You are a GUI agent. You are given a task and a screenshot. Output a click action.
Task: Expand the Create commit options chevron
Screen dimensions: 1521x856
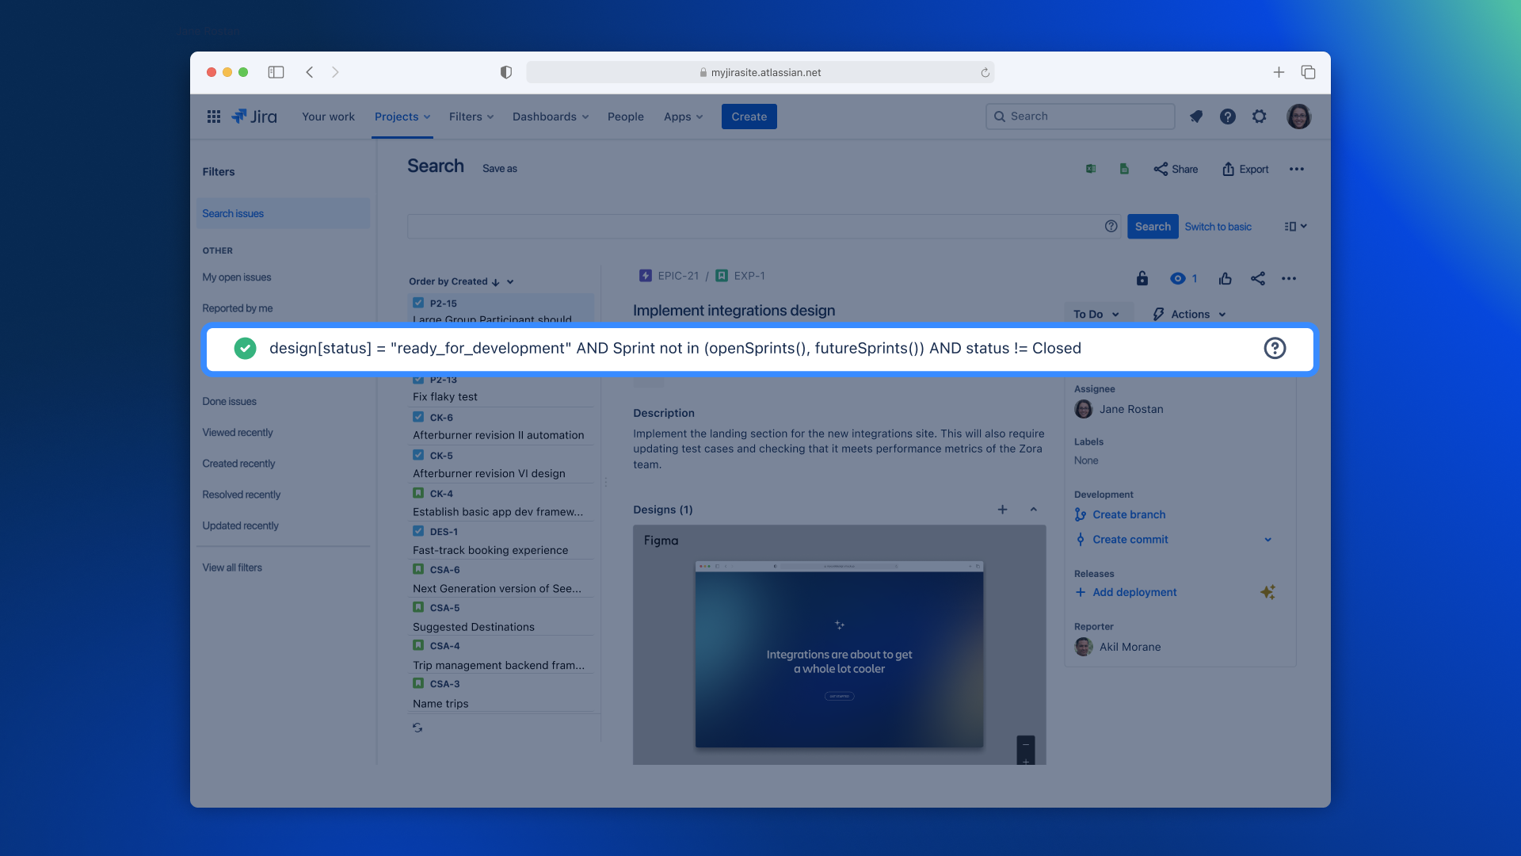tap(1267, 539)
